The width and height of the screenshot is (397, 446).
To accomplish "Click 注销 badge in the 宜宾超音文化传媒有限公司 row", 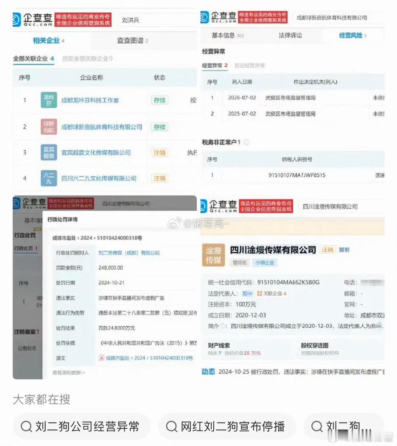I will click(159, 153).
